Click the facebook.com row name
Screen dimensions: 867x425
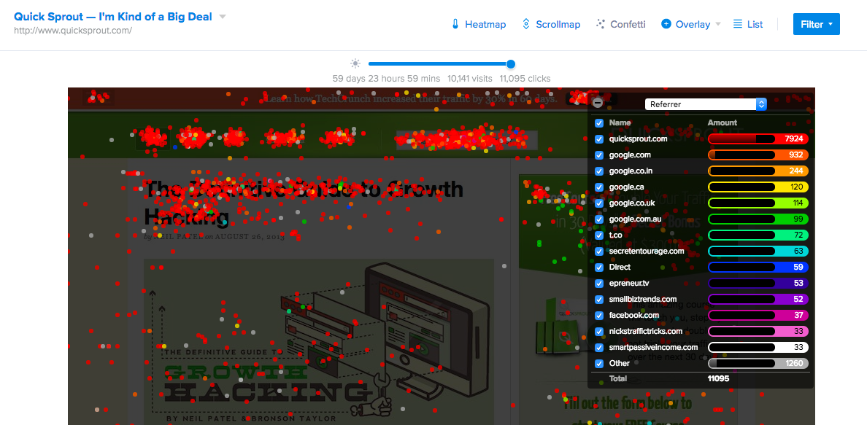[x=633, y=315]
